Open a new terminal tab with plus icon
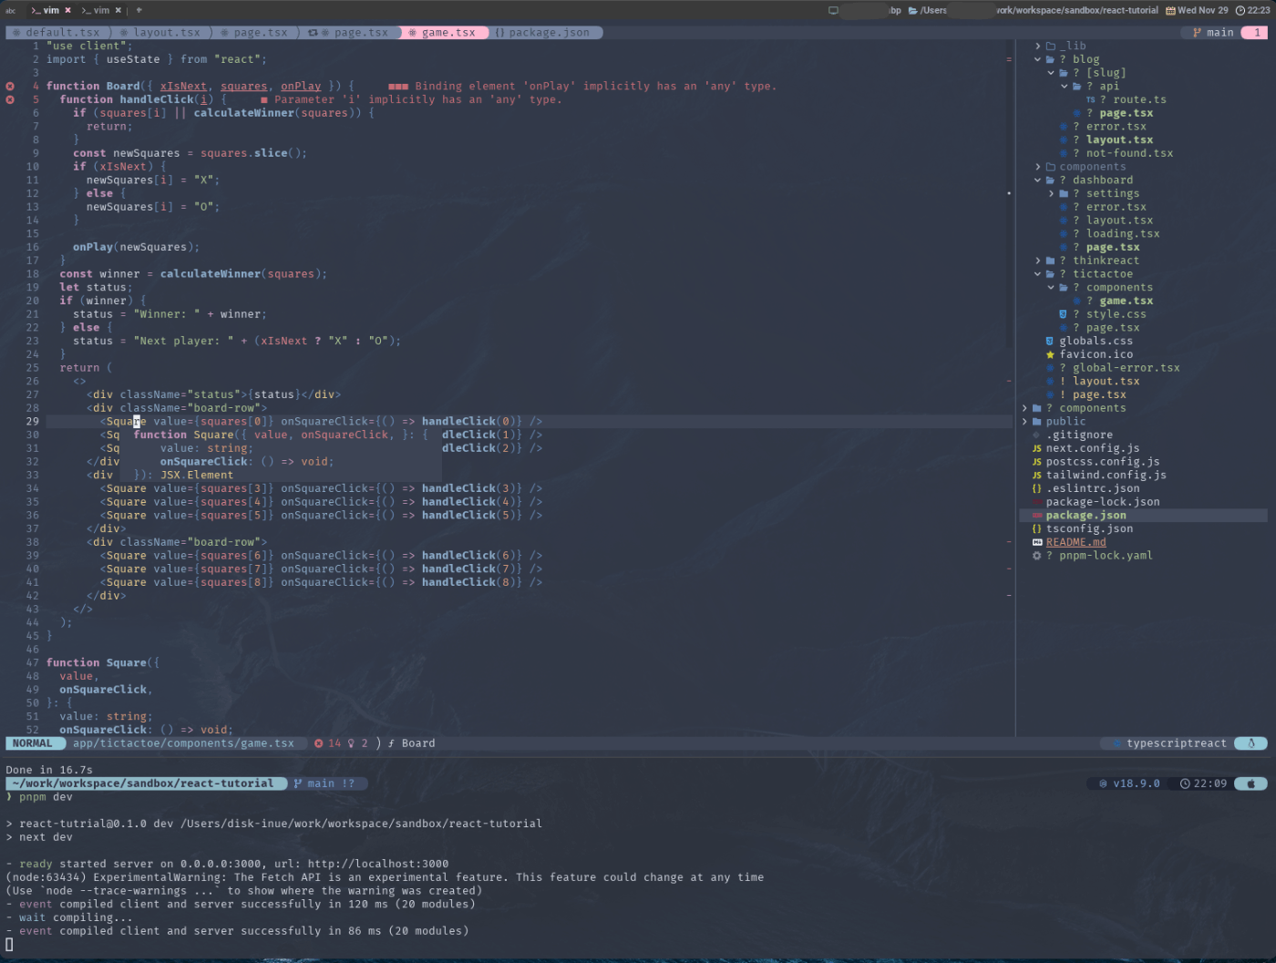The image size is (1276, 963). pos(139,10)
